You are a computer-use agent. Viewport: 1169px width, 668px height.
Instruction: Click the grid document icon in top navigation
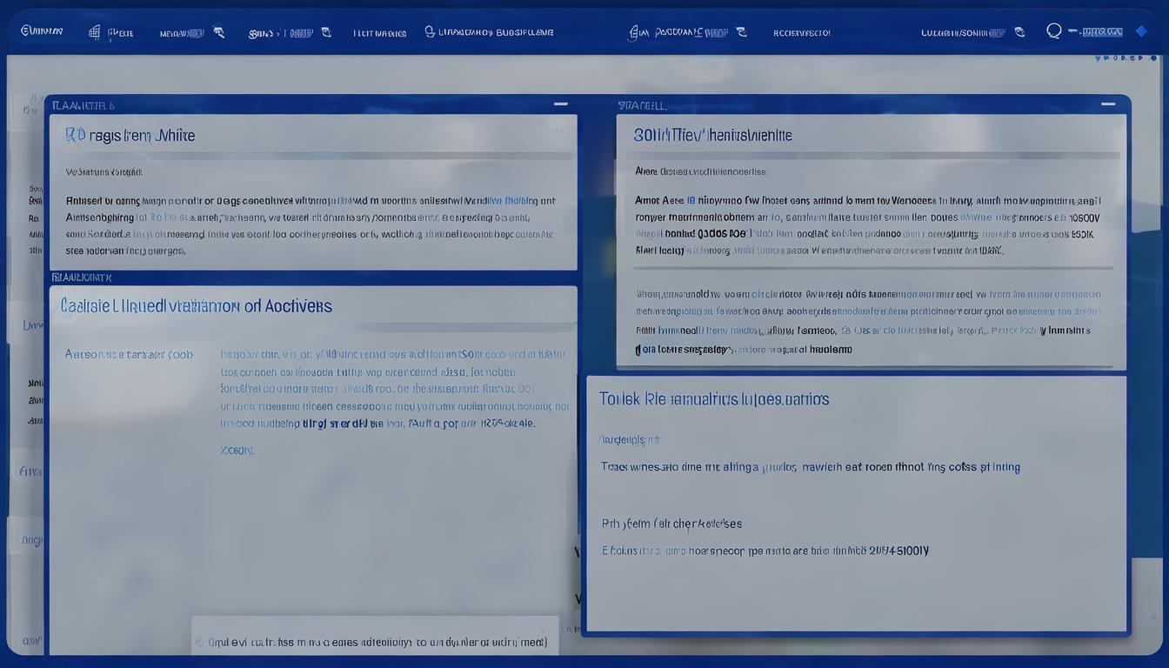[95, 32]
